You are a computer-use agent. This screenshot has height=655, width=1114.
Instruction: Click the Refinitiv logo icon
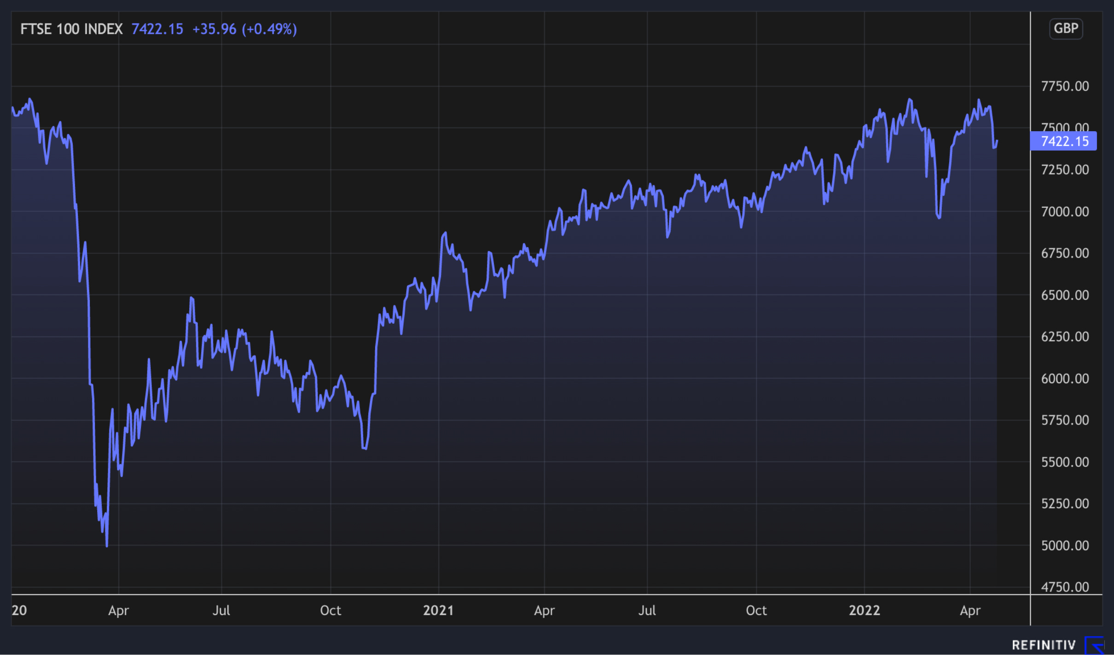click(1095, 645)
